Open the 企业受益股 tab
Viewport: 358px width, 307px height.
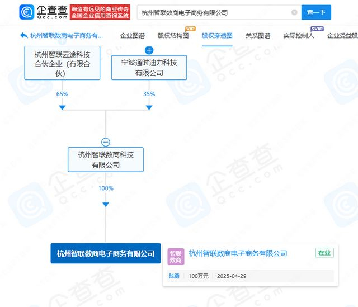click(342, 36)
